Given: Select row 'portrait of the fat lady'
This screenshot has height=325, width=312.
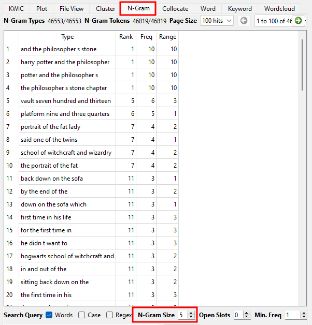Looking at the screenshot, I should (x=91, y=127).
